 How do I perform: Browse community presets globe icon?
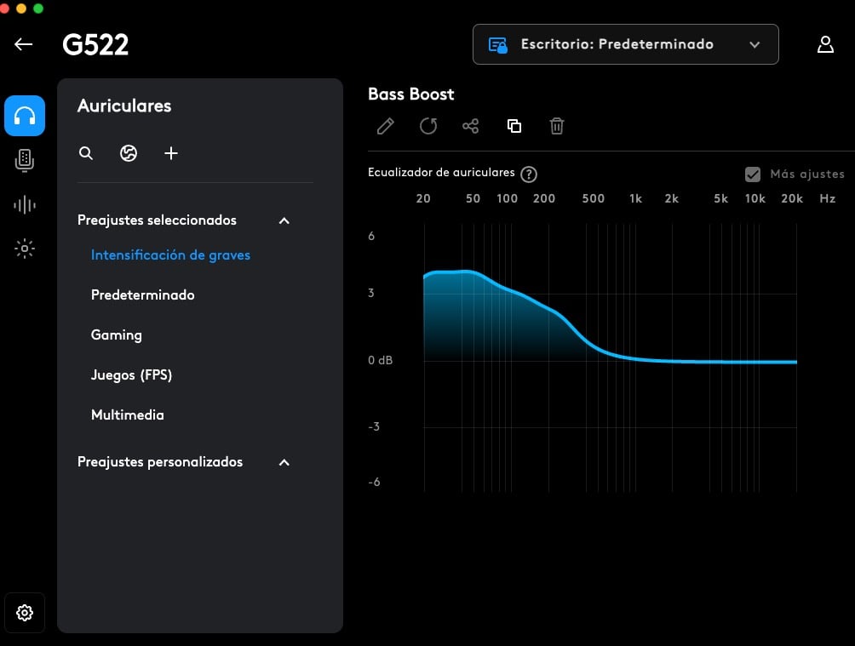[x=128, y=153]
